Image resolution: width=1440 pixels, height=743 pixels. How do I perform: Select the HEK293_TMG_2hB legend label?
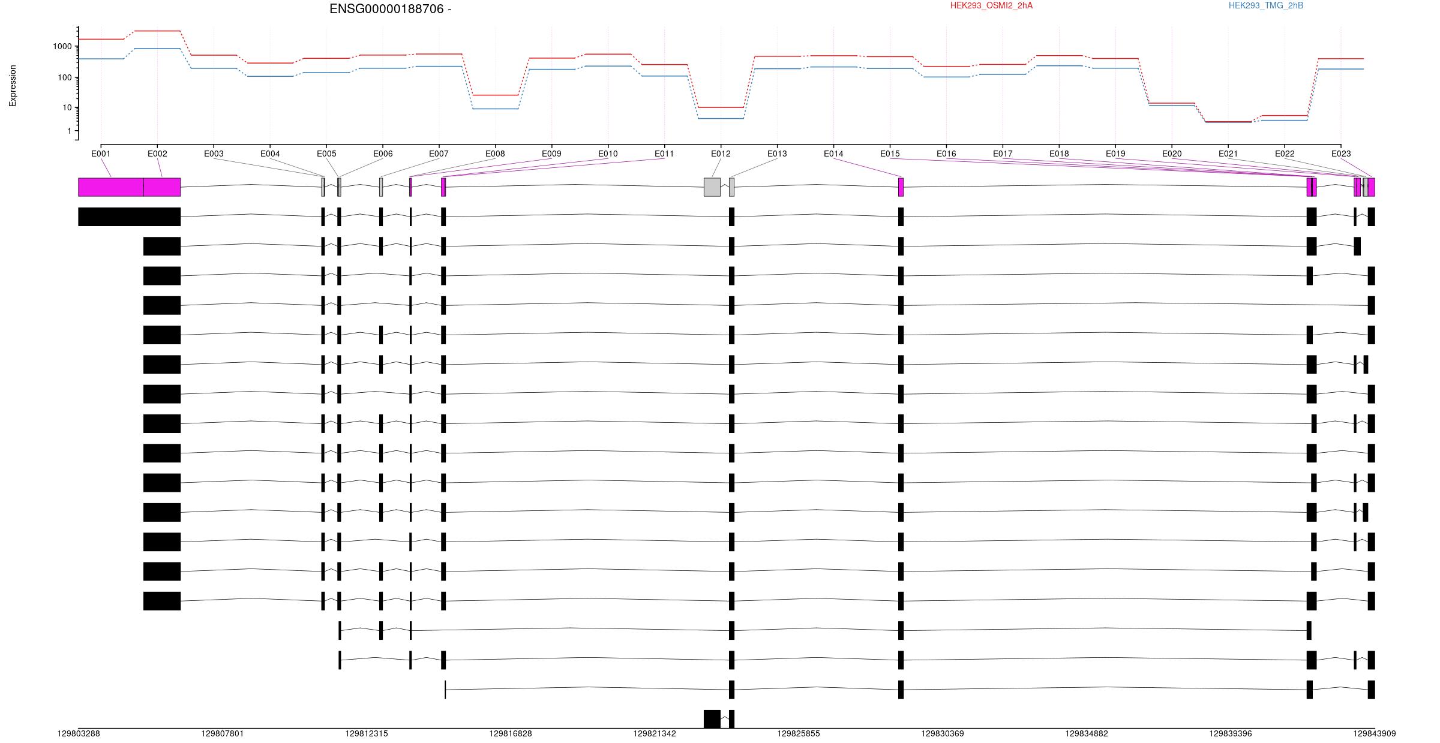click(x=1266, y=5)
